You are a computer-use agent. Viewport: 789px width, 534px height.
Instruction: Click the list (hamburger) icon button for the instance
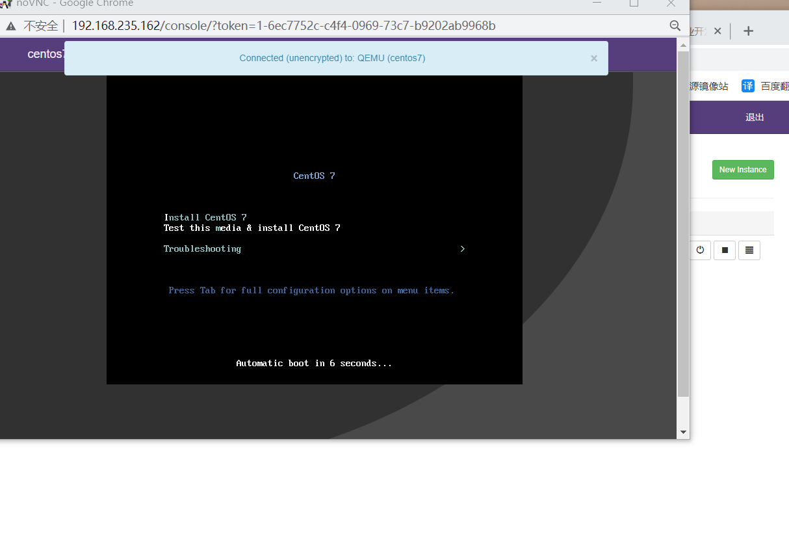(749, 250)
